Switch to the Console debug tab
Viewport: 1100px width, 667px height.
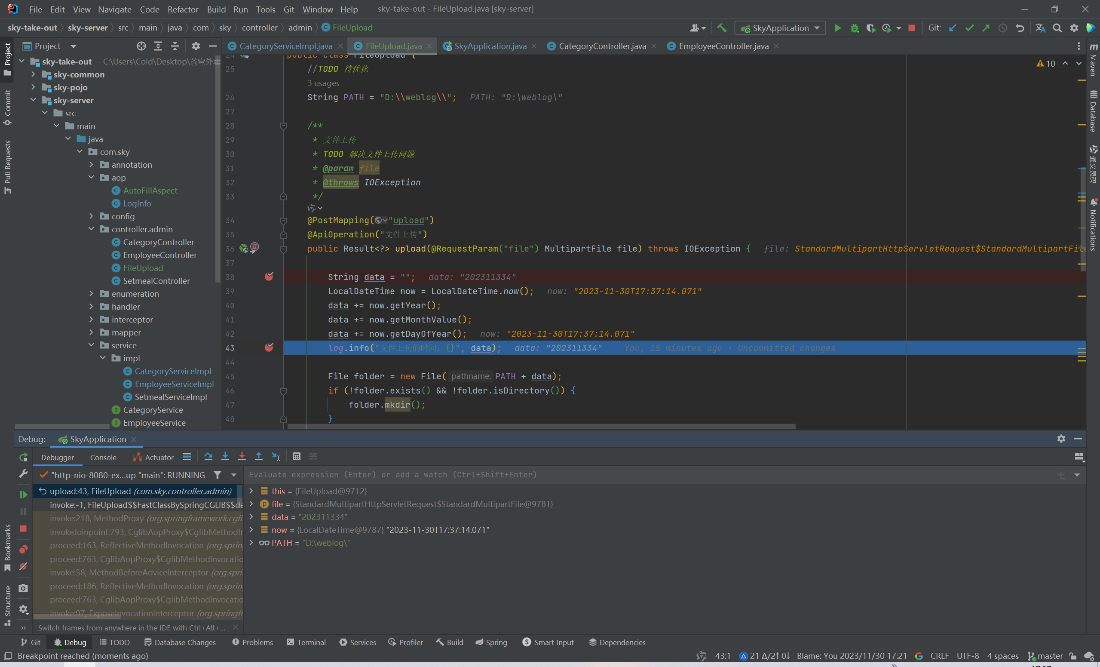(103, 457)
